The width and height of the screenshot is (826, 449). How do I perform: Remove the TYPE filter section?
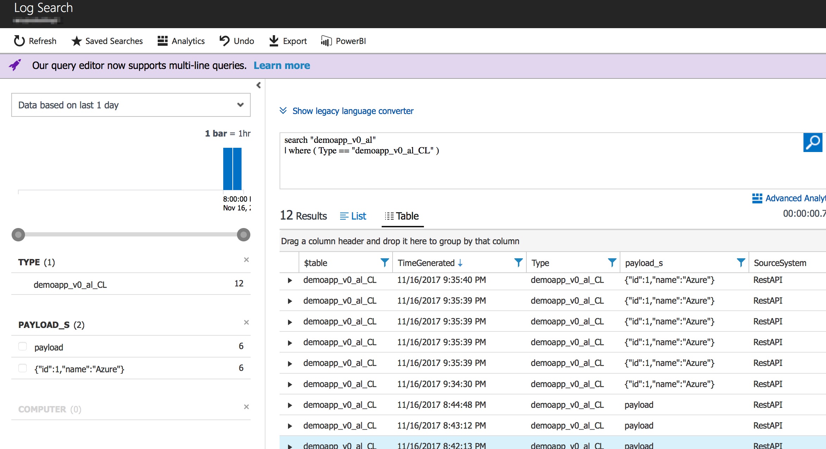point(246,260)
